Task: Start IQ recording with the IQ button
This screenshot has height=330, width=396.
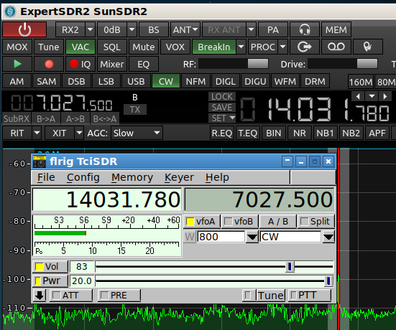Action: pos(80,64)
